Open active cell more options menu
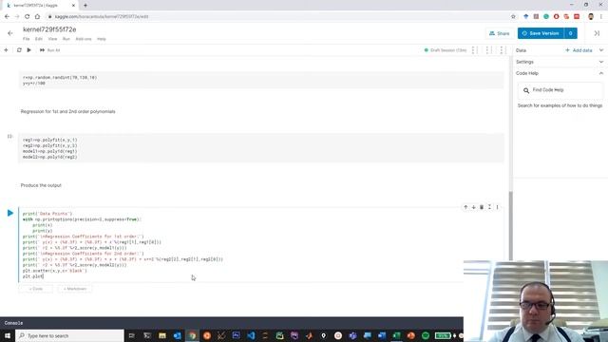 click(x=498, y=207)
